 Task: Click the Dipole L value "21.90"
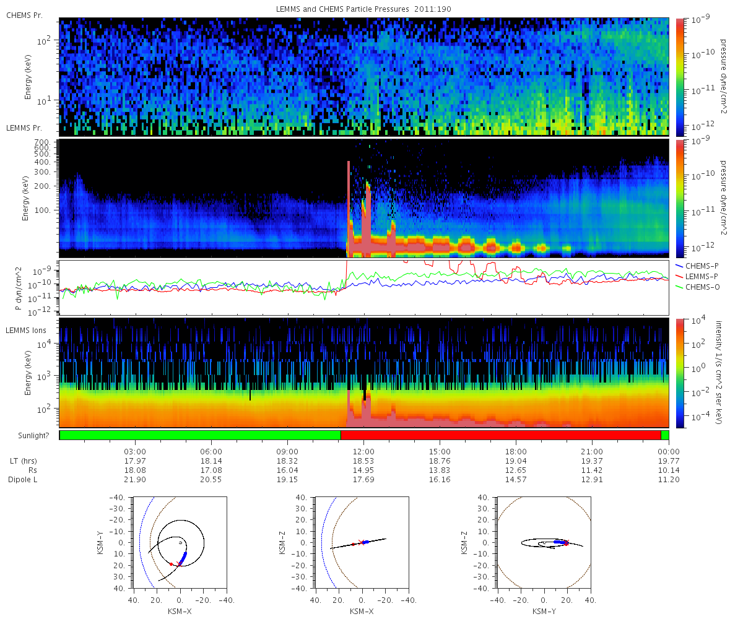tap(135, 480)
